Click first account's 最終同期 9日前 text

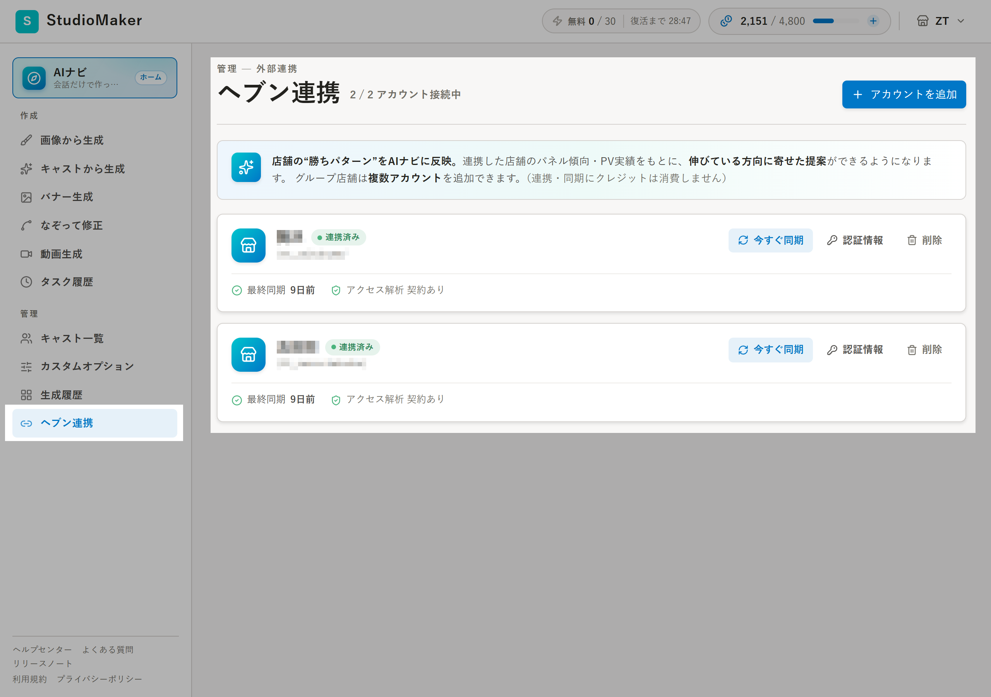(x=281, y=290)
